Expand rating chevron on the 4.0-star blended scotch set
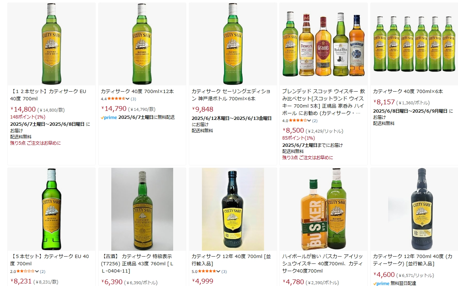Image resolution: width=458 pixels, height=286 pixels. pyautogui.click(x=309, y=121)
